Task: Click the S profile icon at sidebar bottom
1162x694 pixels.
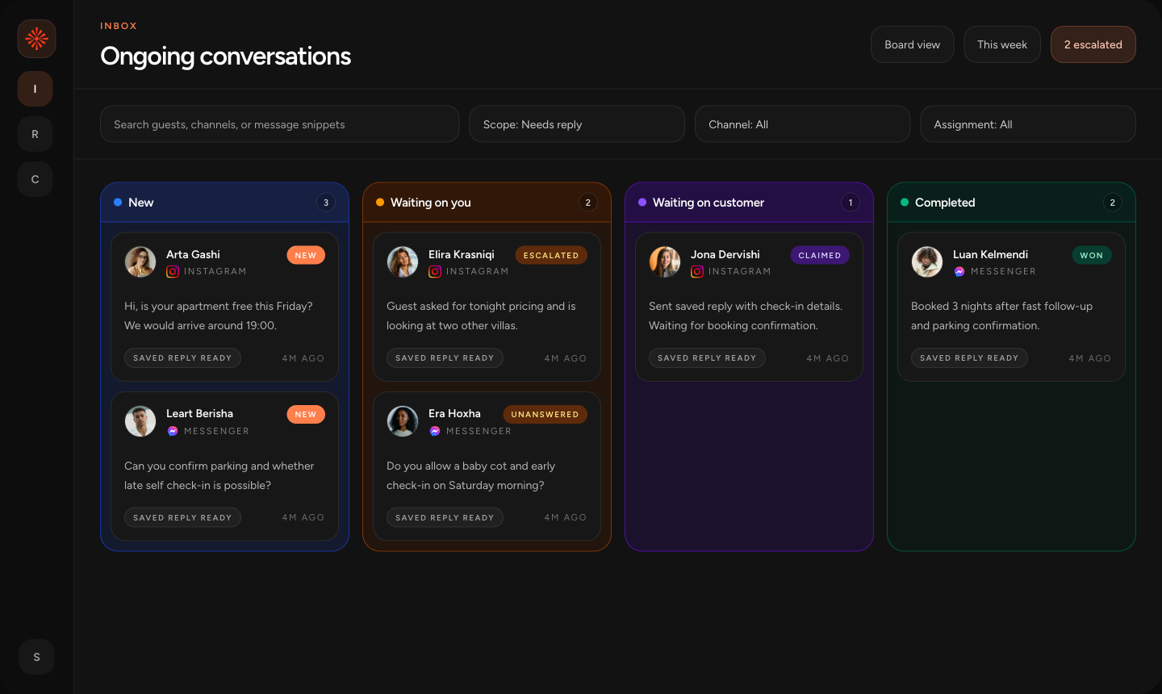Action: (36, 657)
